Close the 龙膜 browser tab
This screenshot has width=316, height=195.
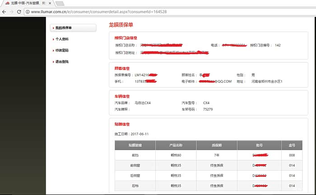pos(50,3)
